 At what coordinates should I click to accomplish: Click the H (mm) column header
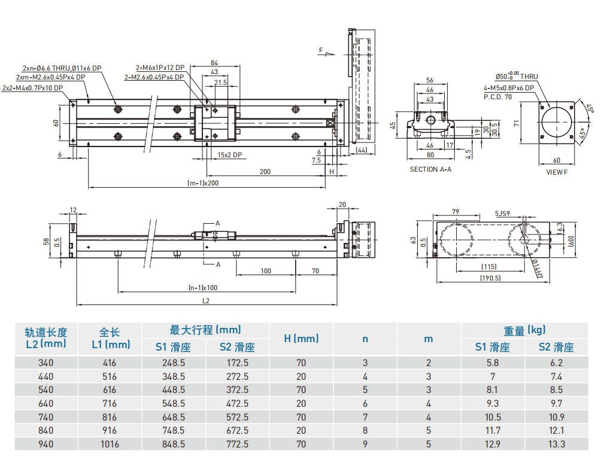coord(301,338)
